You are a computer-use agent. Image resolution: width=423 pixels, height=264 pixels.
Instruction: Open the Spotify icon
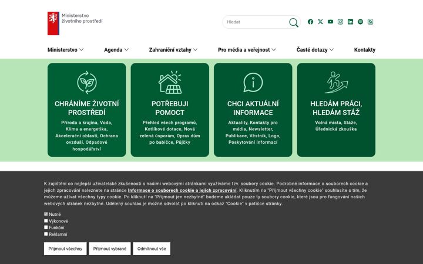click(x=360, y=22)
